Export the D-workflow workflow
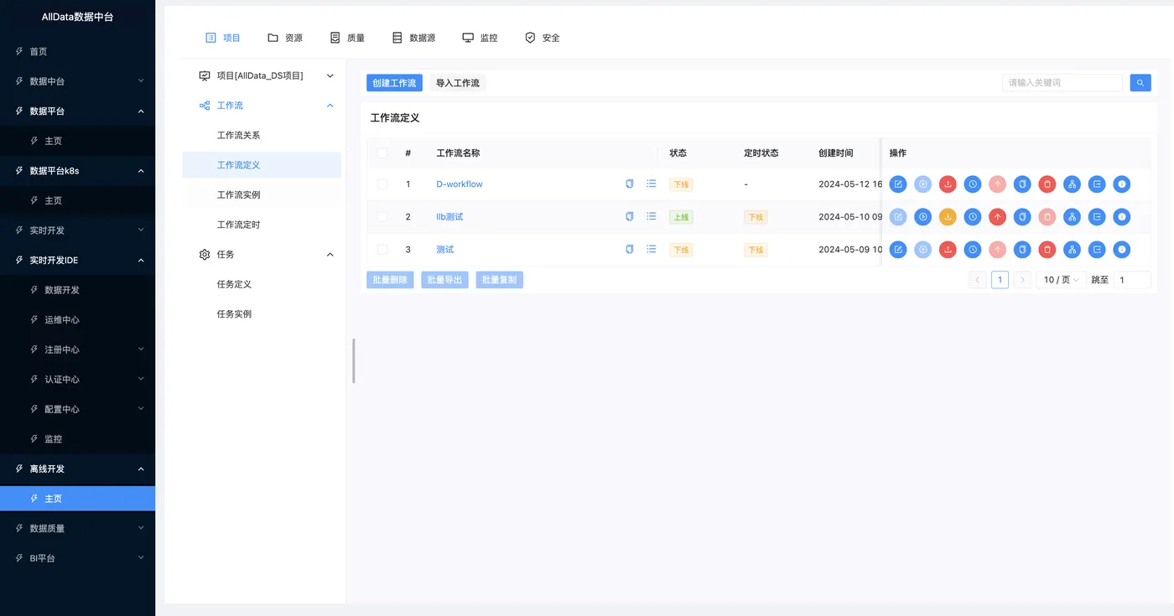 (1097, 184)
